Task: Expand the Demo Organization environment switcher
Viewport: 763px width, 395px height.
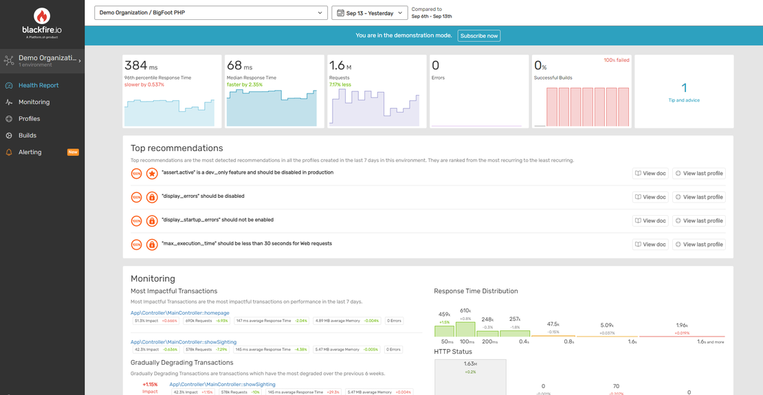Action: coord(42,60)
